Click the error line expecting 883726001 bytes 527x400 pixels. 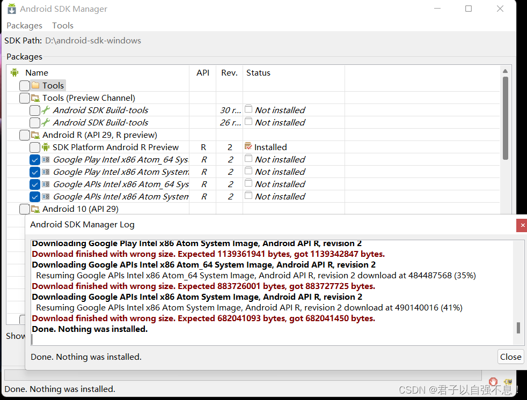[203, 286]
